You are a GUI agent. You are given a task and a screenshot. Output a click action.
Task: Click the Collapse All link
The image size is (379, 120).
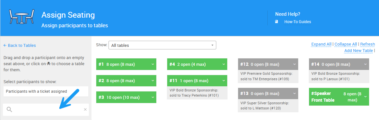(346, 44)
